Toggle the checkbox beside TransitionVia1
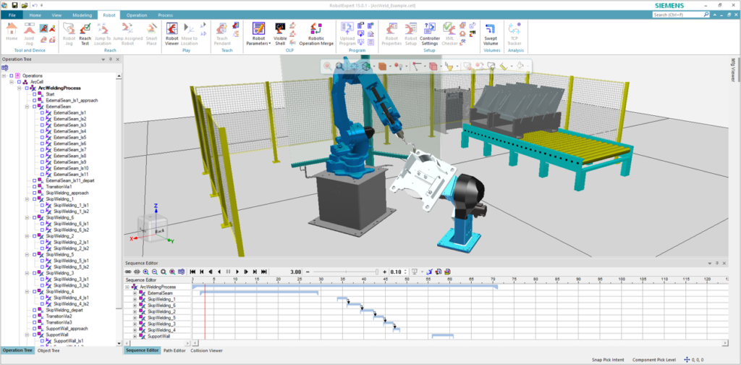This screenshot has width=741, height=365. pyautogui.click(x=35, y=186)
